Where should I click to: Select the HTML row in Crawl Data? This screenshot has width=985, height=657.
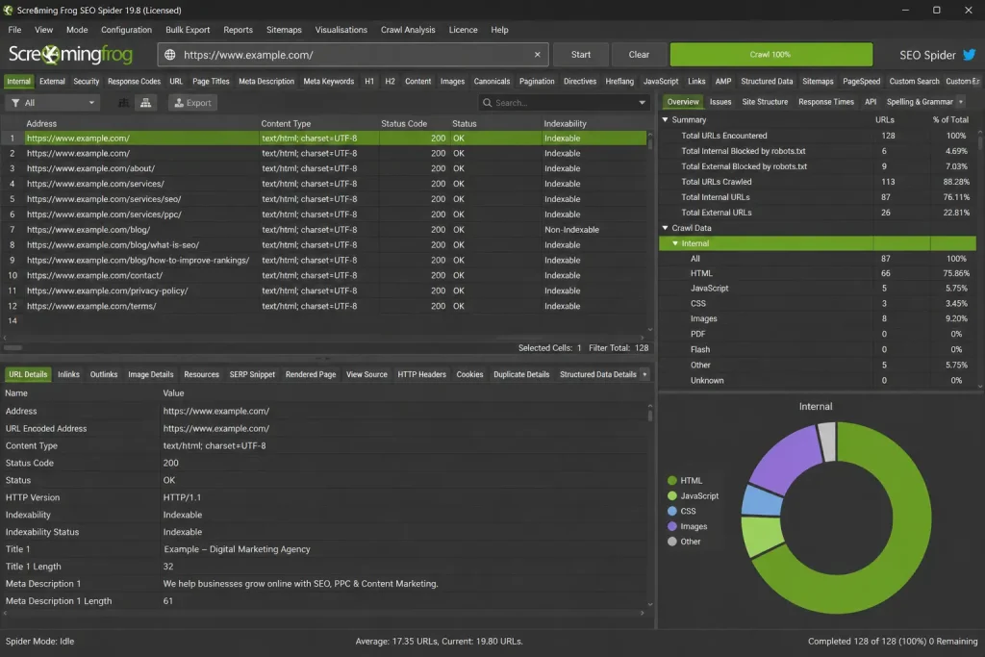(x=818, y=273)
